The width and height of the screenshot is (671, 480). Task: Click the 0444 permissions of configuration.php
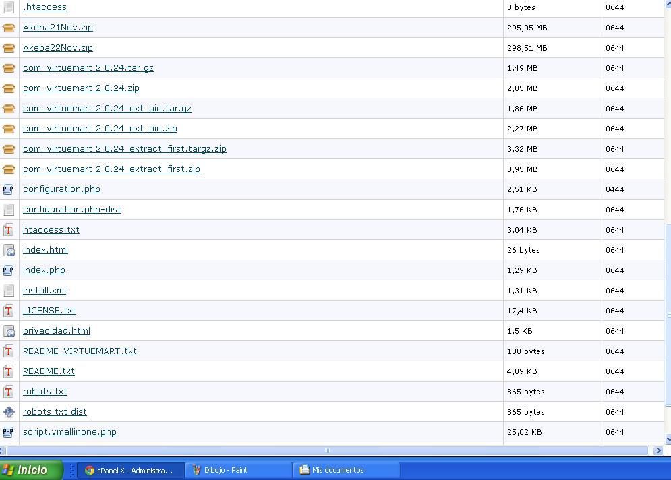pos(614,189)
